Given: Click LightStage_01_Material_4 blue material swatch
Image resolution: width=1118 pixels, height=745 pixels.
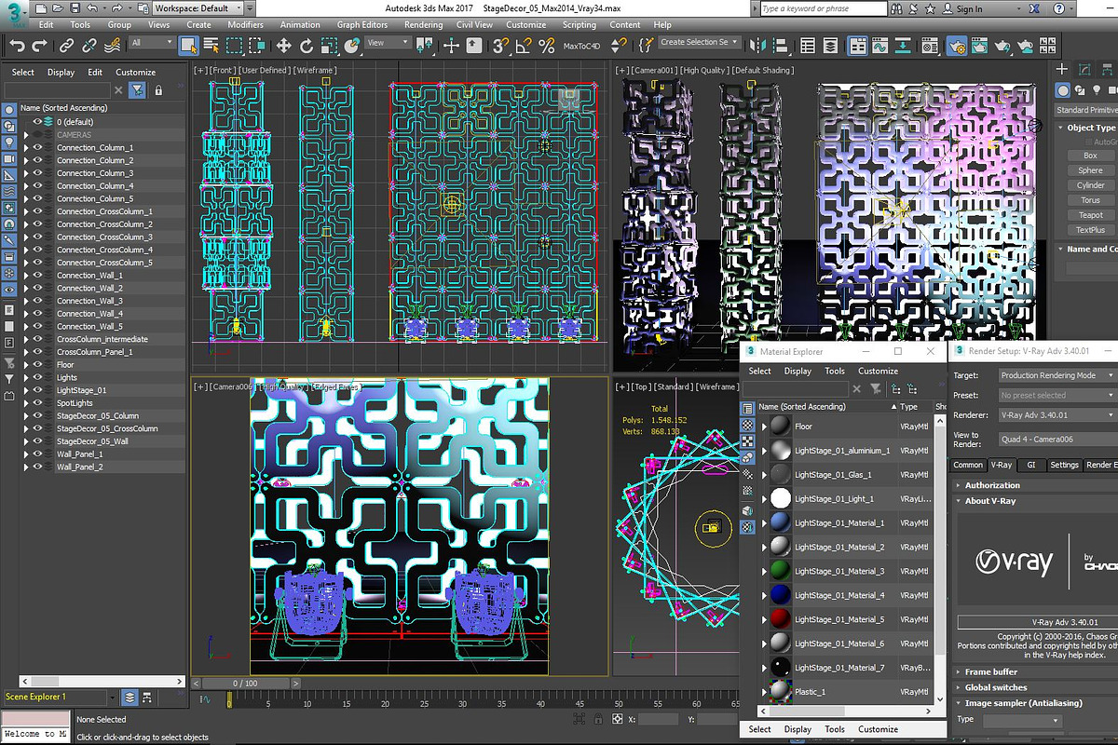Looking at the screenshot, I should pyautogui.click(x=780, y=595).
